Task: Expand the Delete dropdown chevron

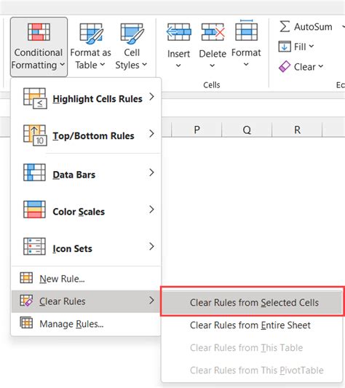Action: pyautogui.click(x=213, y=66)
